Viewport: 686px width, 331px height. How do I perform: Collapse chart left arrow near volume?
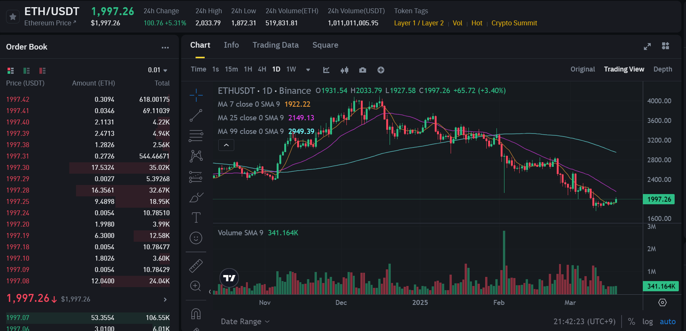point(210,292)
